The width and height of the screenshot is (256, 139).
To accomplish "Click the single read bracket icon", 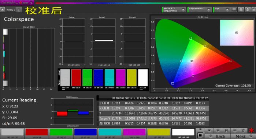I will tap(226, 130).
